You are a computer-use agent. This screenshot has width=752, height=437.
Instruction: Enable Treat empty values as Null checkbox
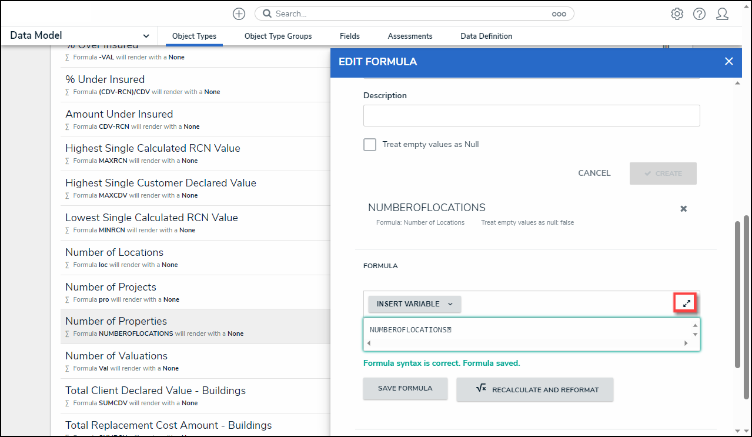click(x=370, y=144)
